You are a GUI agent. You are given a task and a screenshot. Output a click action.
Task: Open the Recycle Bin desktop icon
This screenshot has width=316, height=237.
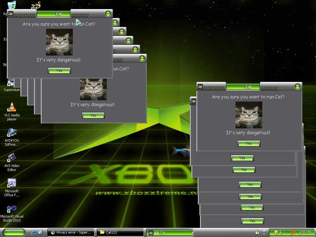pyautogui.click(x=11, y=5)
